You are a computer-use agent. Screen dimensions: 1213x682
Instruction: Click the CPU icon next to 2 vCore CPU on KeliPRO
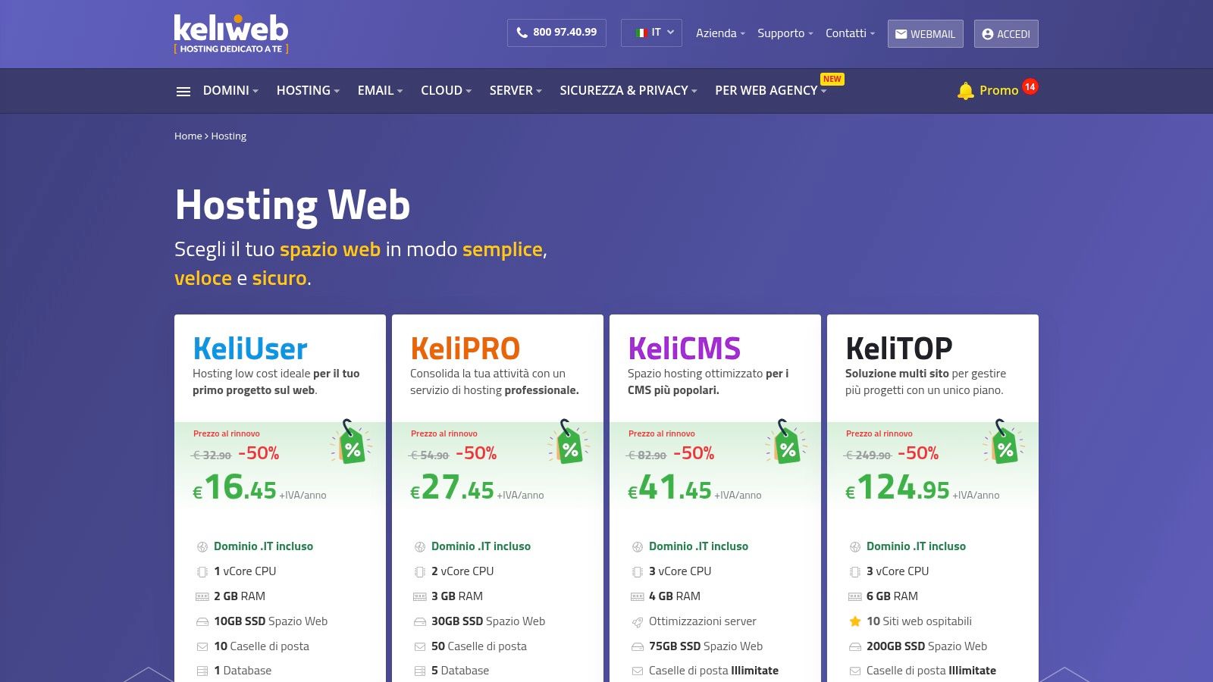pos(419,571)
